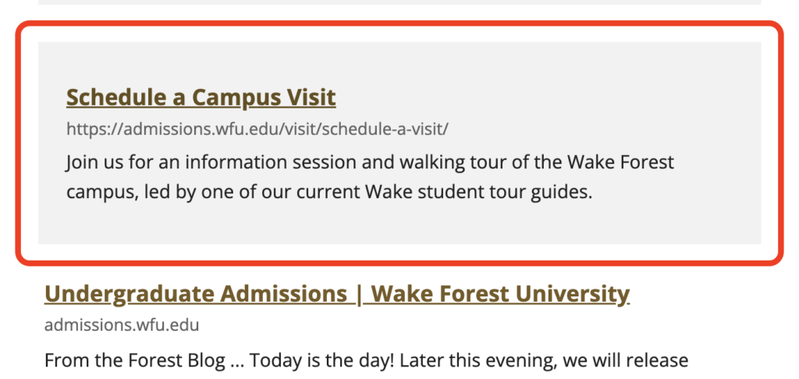Open the Schedule a Campus Visit link
The width and height of the screenshot is (799, 379).
(x=201, y=97)
